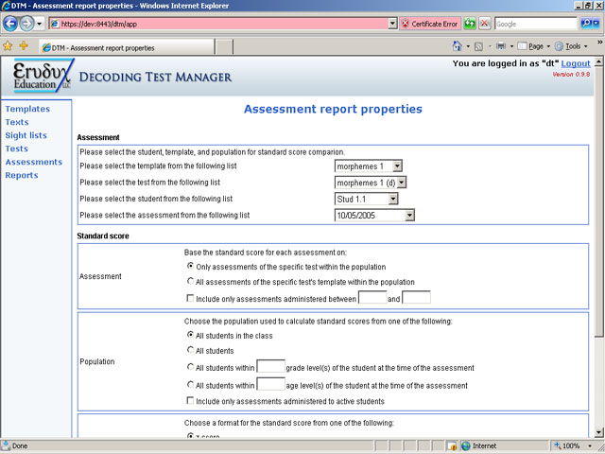
Task: Click the Certificate Error shield badge
Action: click(x=430, y=24)
